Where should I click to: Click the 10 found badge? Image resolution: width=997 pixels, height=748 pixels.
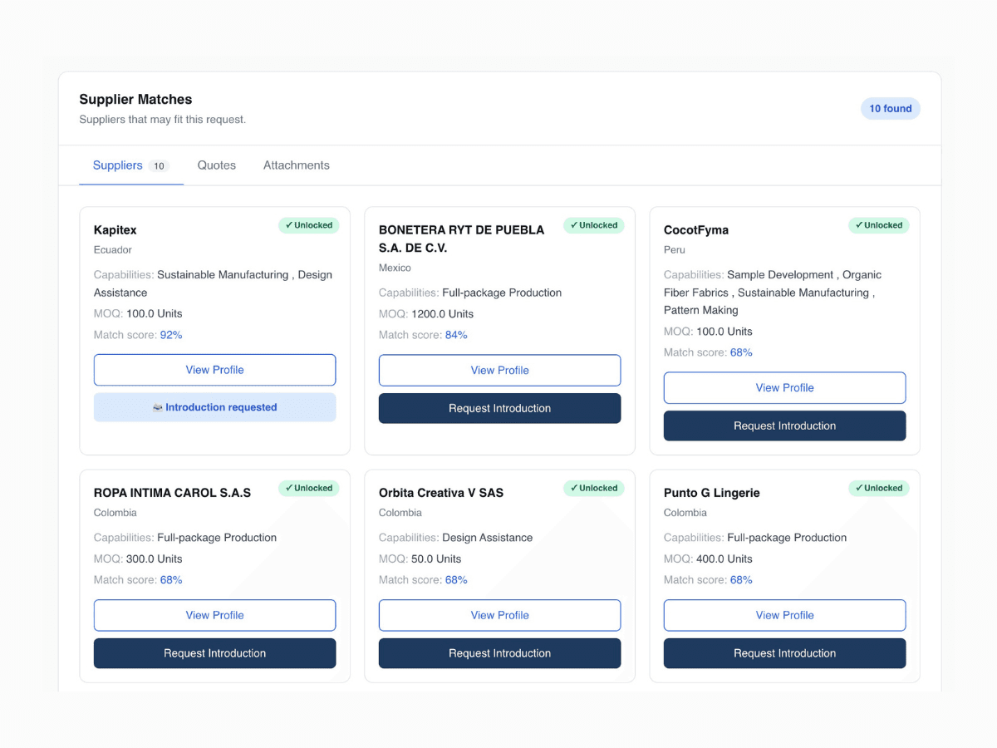point(891,109)
